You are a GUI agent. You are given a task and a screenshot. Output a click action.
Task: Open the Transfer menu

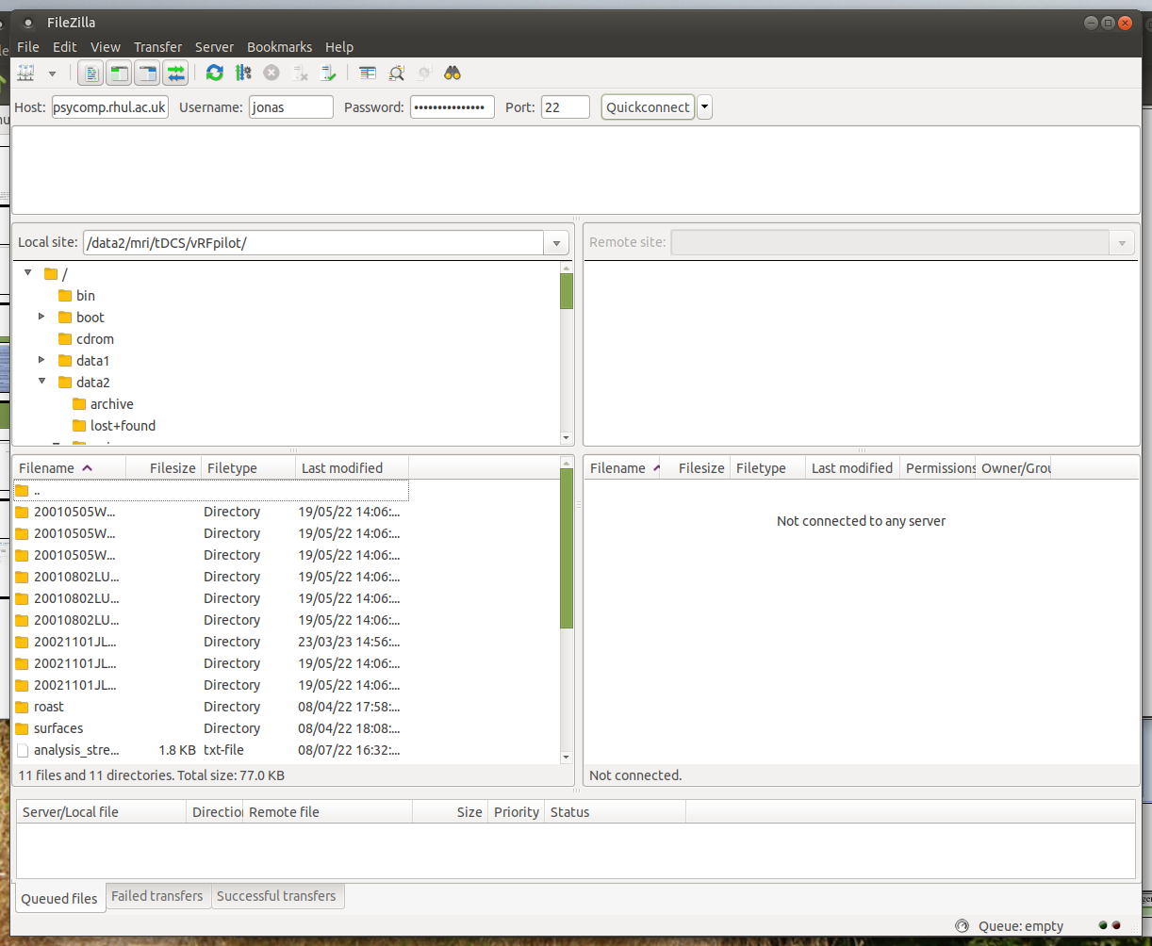click(x=157, y=47)
